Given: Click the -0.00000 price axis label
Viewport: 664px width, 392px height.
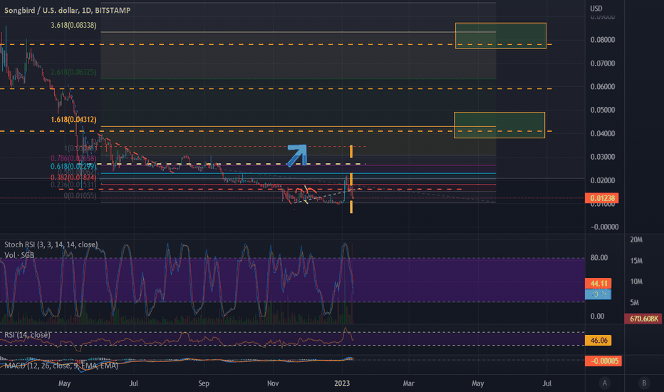Looking at the screenshot, I should tap(604, 227).
